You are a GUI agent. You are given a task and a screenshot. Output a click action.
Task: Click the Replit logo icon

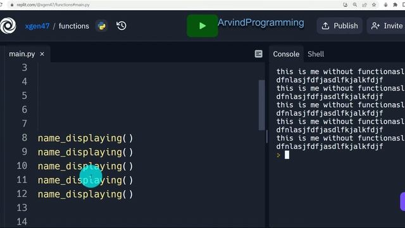[8, 25]
